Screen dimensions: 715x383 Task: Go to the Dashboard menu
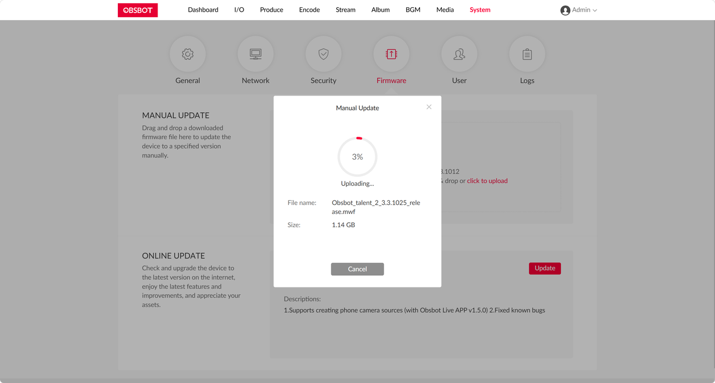click(x=203, y=9)
